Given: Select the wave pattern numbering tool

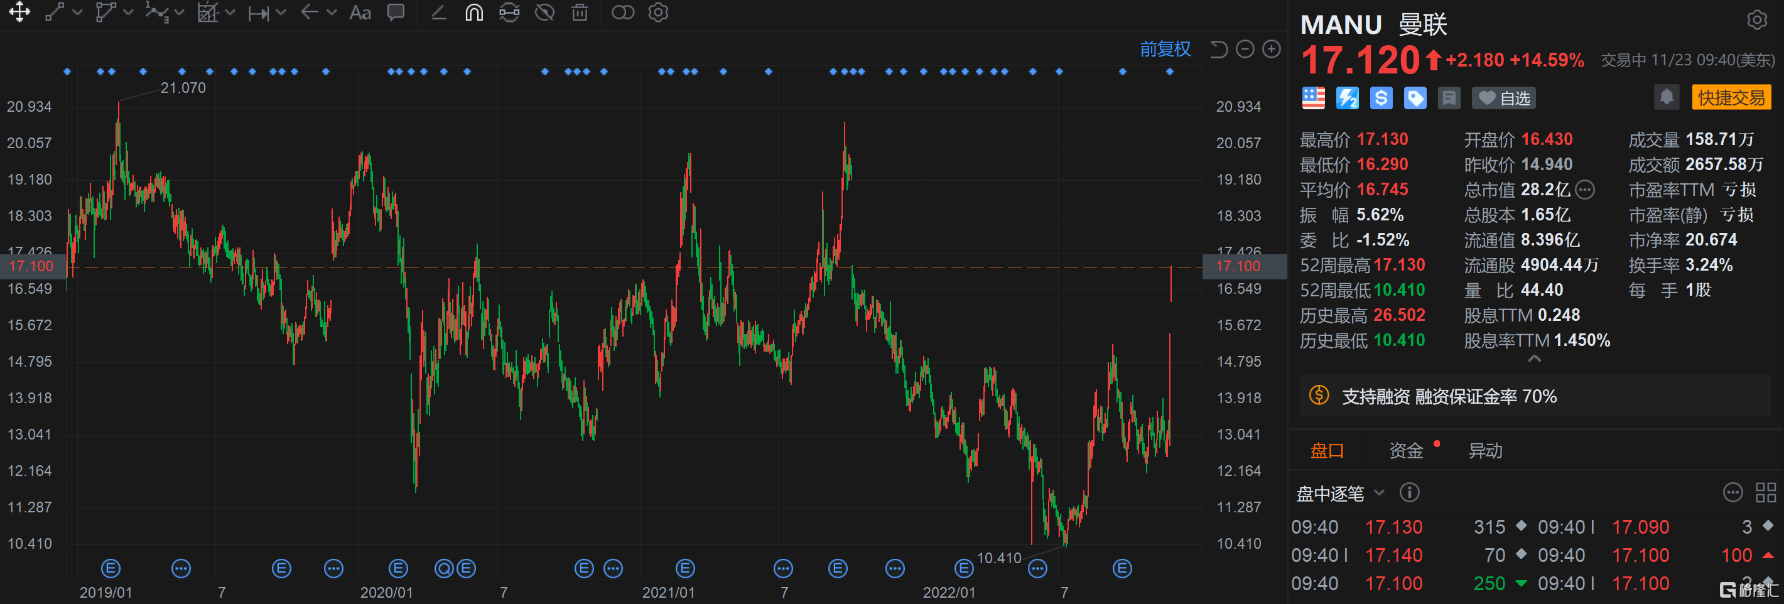Looking at the screenshot, I should [157, 13].
